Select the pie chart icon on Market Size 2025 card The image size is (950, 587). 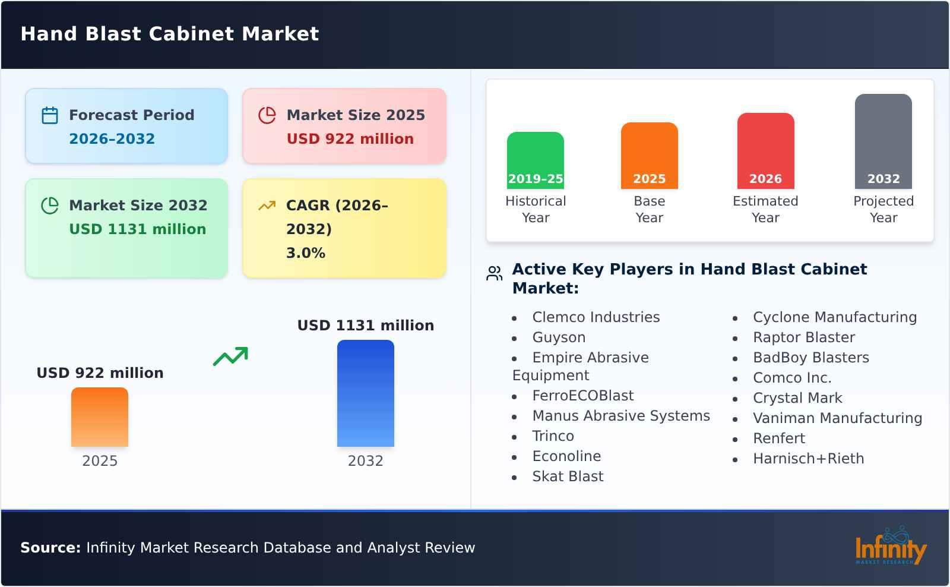(x=267, y=115)
